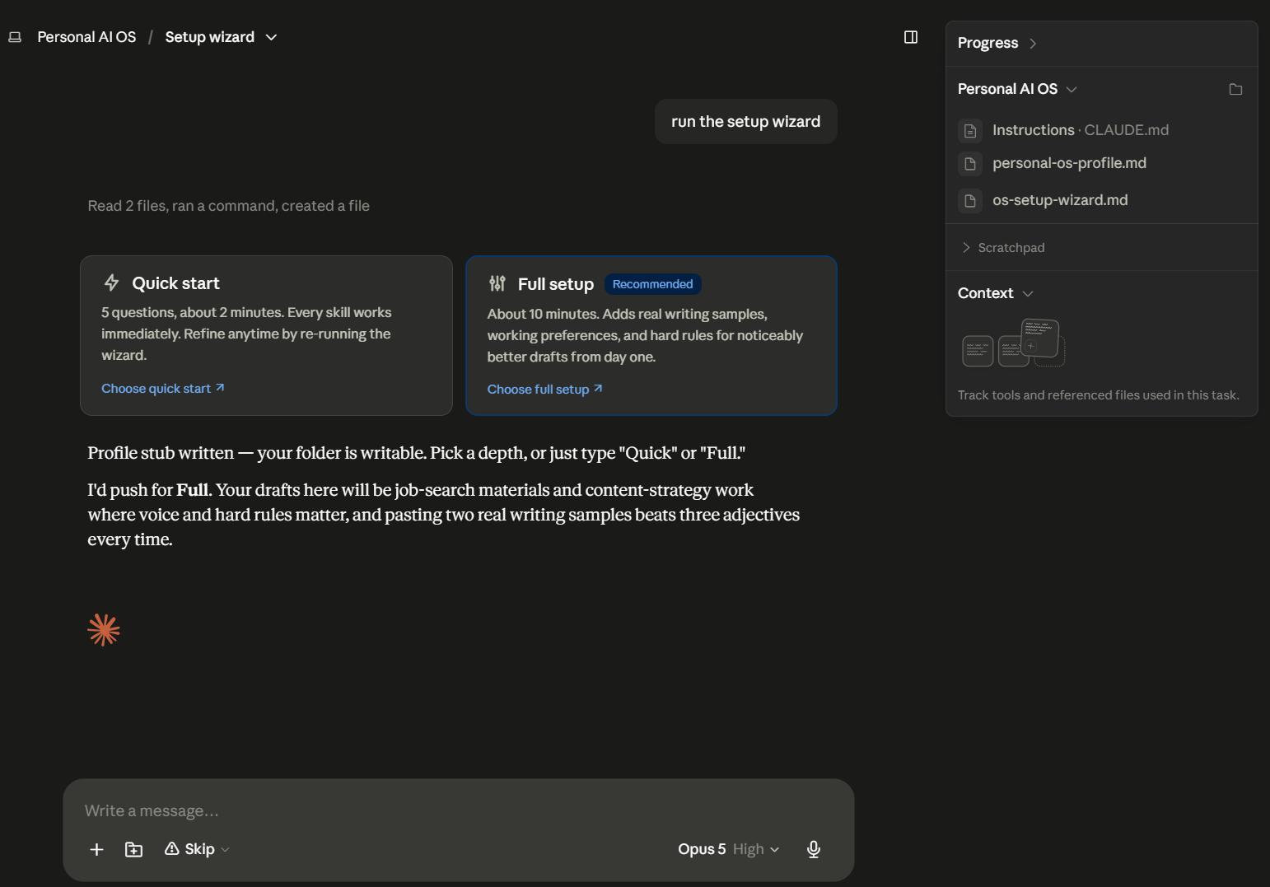
Task: Click the add folder icon in composer
Action: tap(133, 849)
